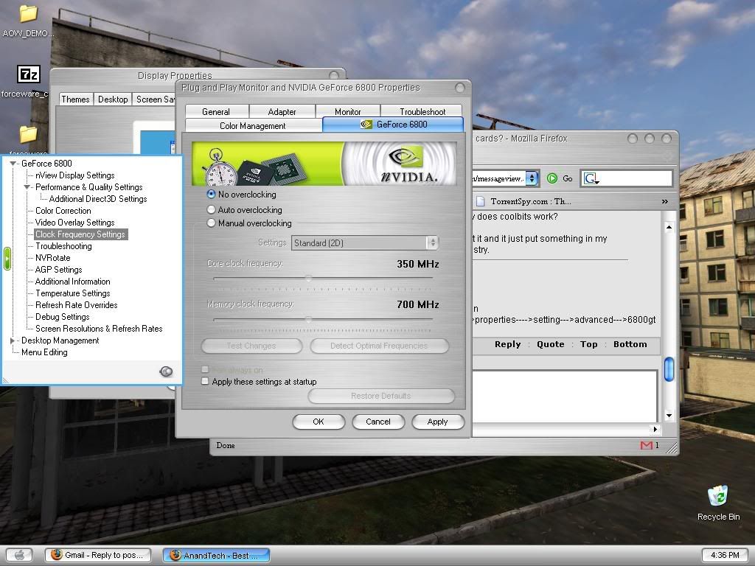The width and height of the screenshot is (755, 566).
Task: Select No overclocking option
Action: point(211,195)
